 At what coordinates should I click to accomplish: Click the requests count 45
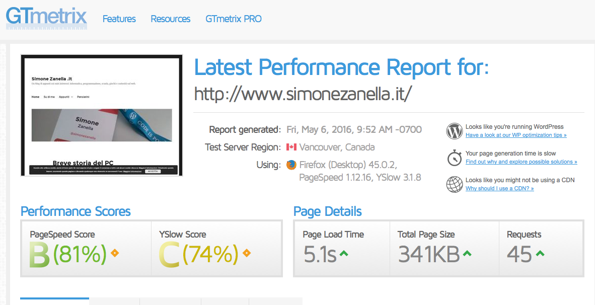click(x=519, y=254)
